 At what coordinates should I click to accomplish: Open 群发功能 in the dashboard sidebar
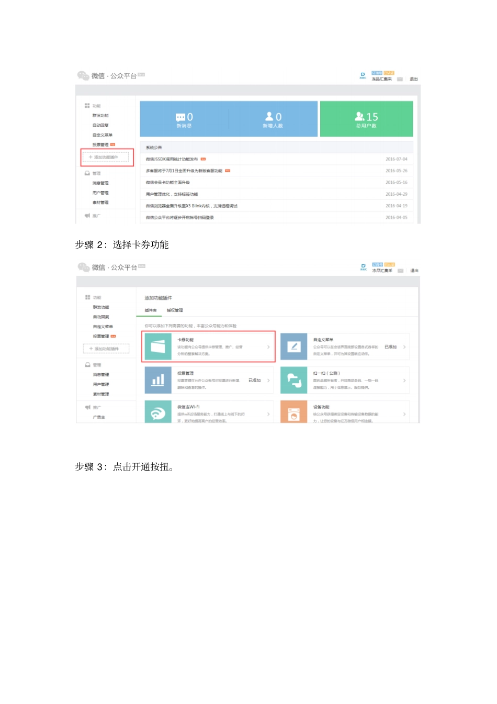coord(100,116)
